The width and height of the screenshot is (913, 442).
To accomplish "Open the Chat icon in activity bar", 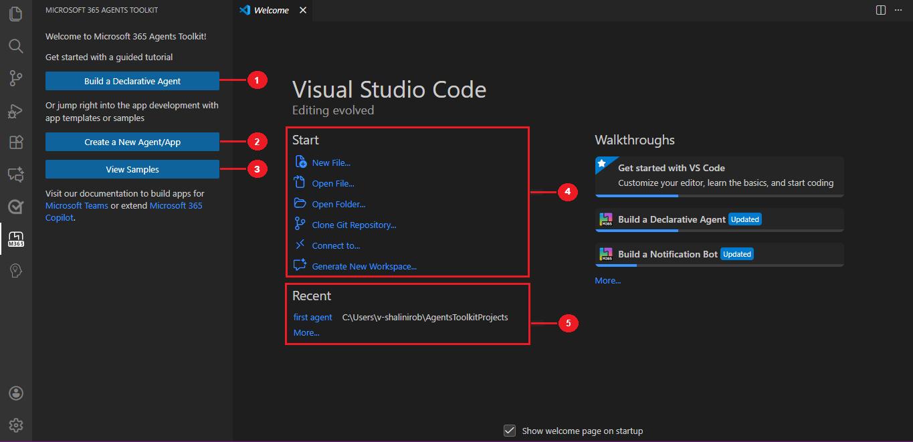I will [x=16, y=175].
